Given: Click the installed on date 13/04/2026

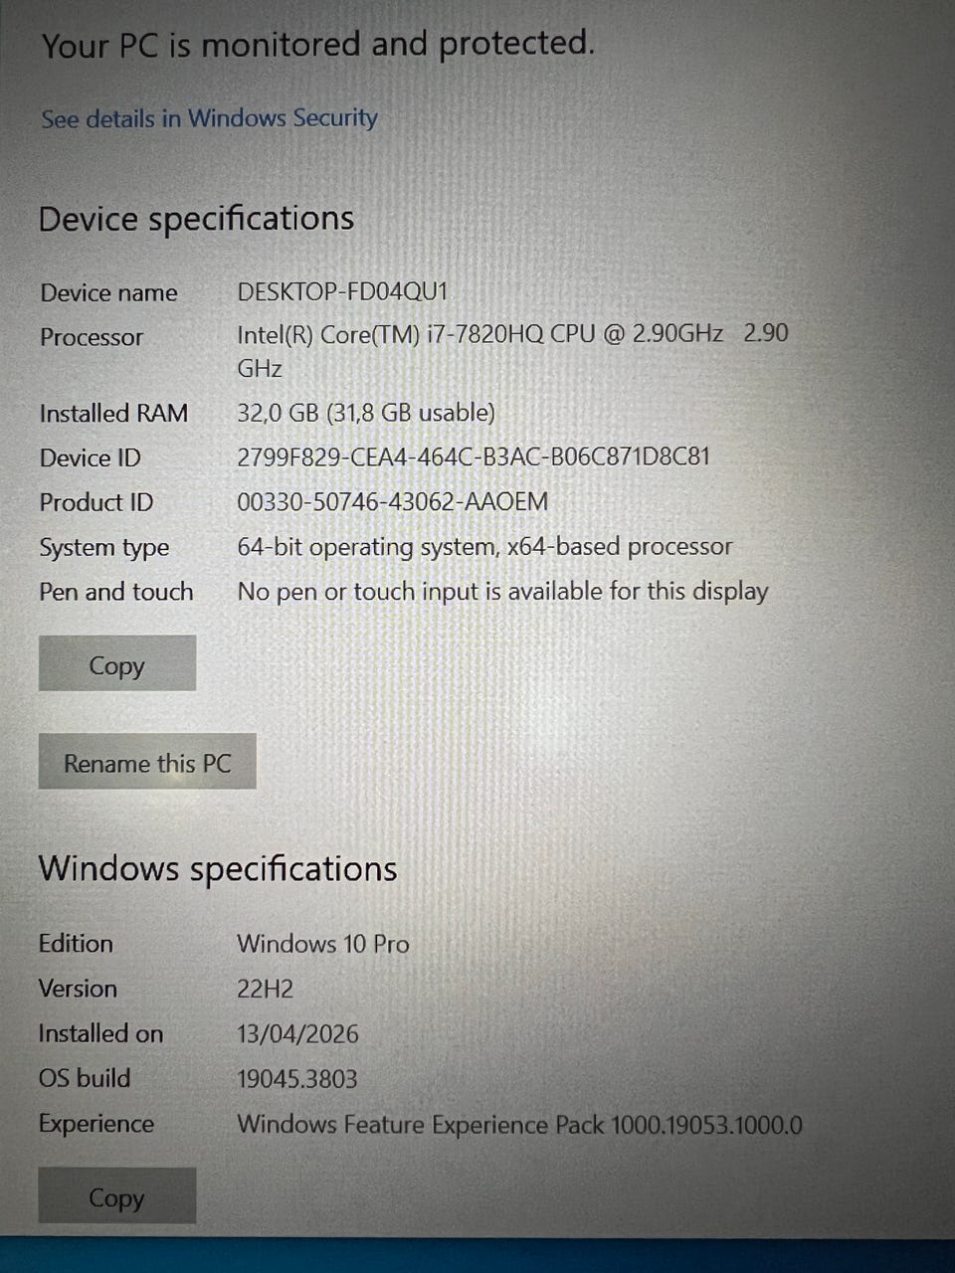Looking at the screenshot, I should pyautogui.click(x=297, y=1034).
